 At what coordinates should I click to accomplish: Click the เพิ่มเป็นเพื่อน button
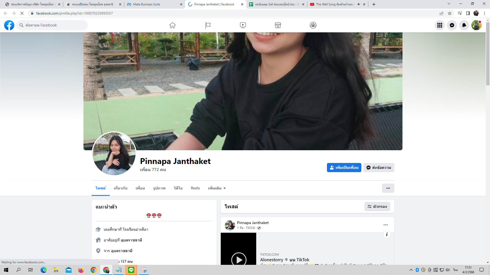coord(344,168)
